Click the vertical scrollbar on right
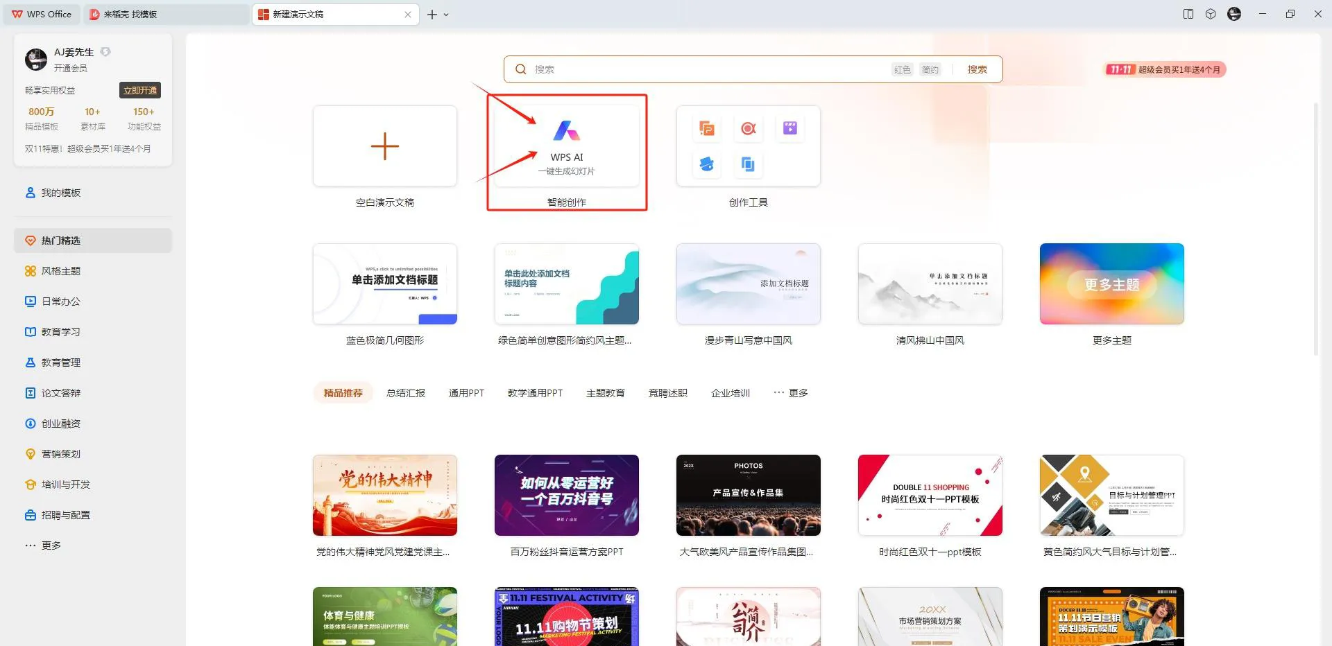The image size is (1332, 646). point(1315,229)
